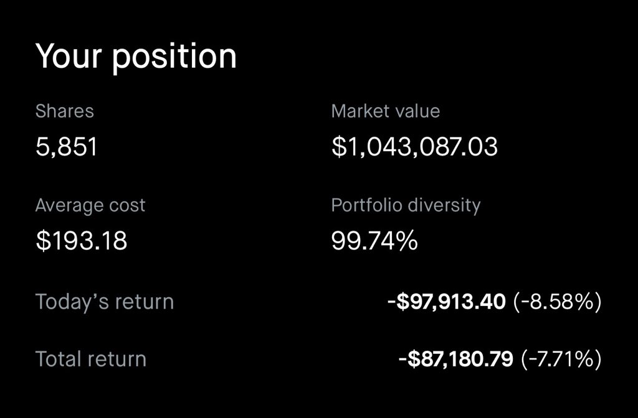Select the Market value label

(385, 111)
